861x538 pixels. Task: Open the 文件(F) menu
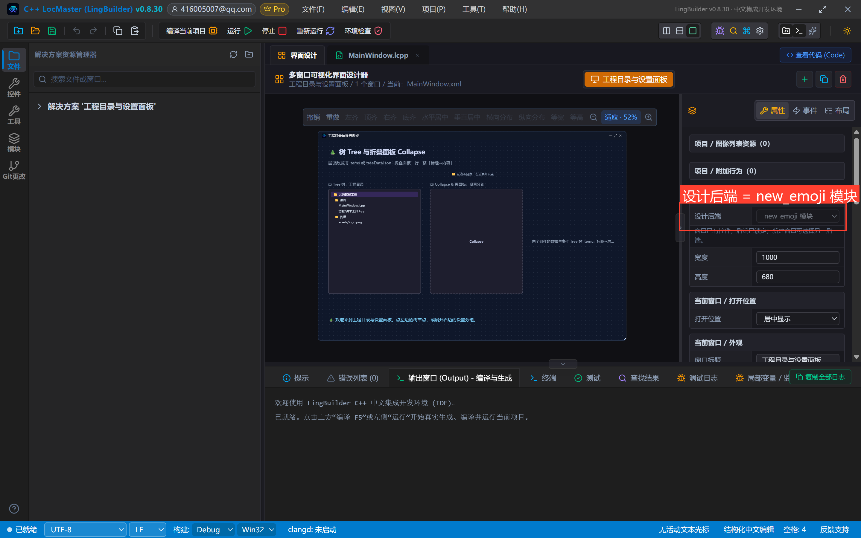click(313, 9)
